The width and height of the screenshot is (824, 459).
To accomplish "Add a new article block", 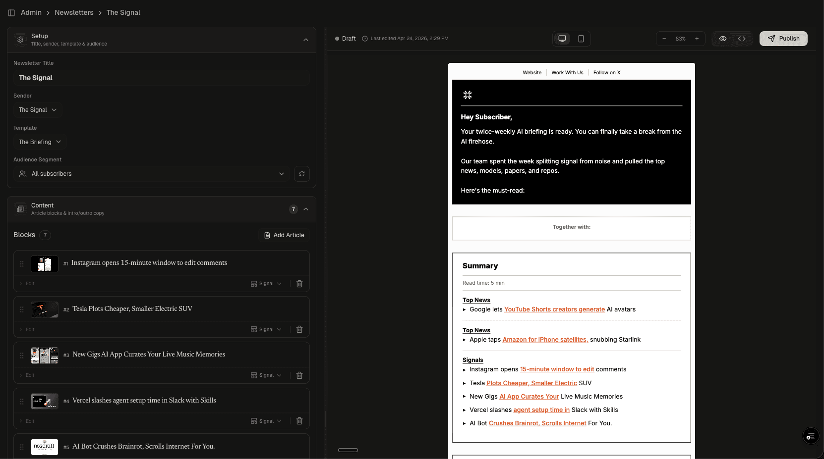I will [285, 235].
